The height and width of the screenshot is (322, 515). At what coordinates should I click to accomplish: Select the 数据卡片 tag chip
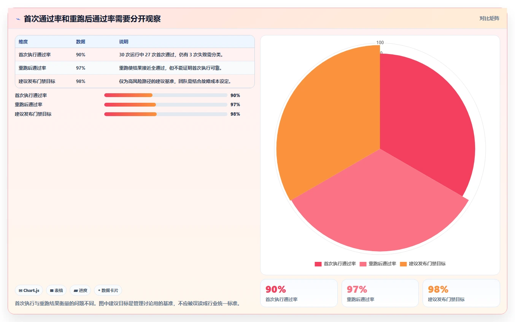tap(108, 290)
